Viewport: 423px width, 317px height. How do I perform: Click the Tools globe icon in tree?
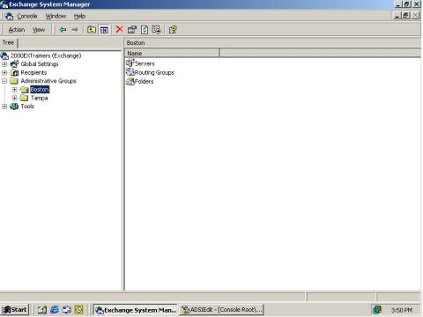point(14,107)
